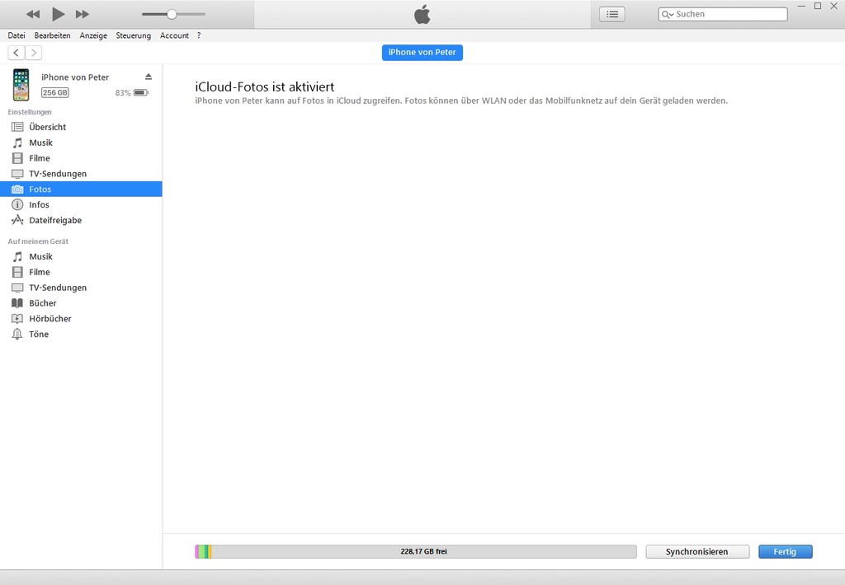Click the Musik note icon under Einstellungen

click(x=18, y=143)
